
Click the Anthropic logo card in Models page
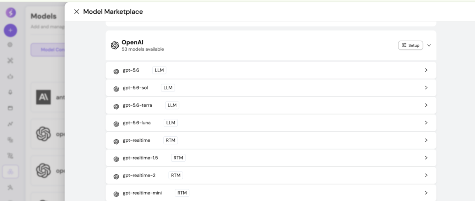pos(43,97)
